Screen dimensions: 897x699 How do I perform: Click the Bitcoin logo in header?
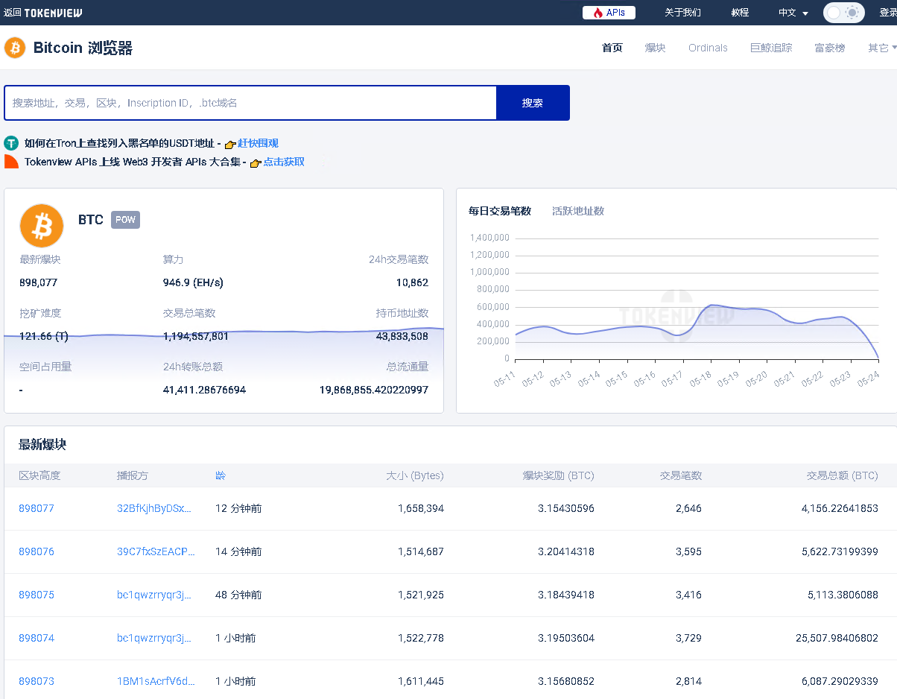point(15,48)
